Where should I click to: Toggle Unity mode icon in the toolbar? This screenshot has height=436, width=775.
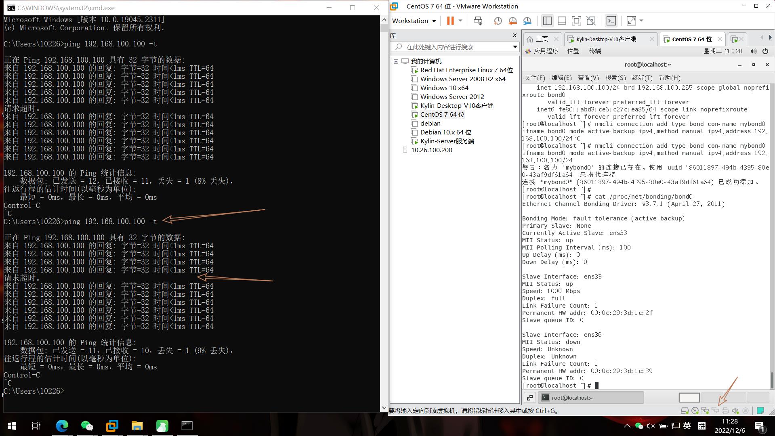(x=591, y=21)
